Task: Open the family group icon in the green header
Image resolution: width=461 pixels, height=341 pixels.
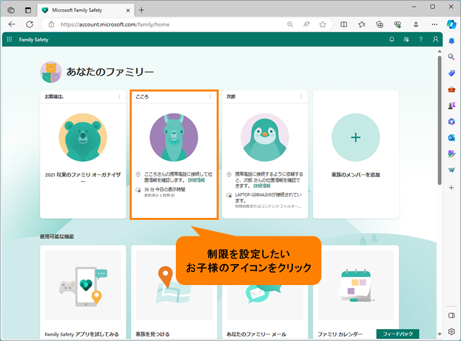Action: 406,39
